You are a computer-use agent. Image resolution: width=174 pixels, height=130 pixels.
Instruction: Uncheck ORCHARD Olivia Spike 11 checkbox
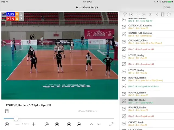pyautogui.click(x=124, y=42)
